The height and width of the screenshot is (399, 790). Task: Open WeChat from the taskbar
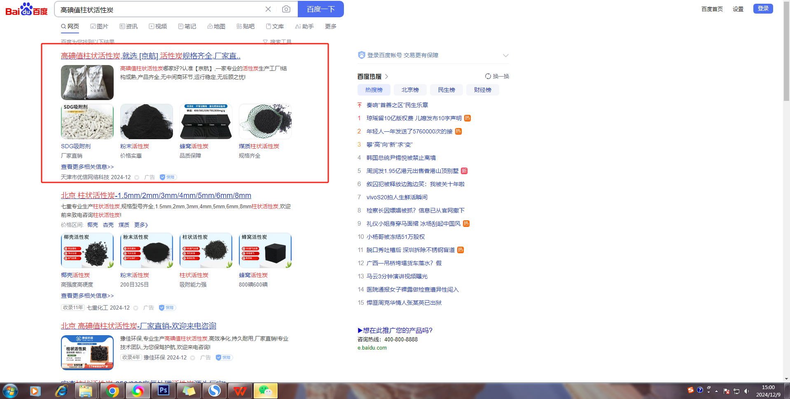(x=266, y=391)
